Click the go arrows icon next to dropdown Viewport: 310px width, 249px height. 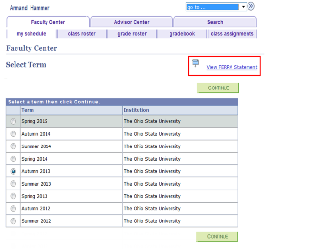click(x=251, y=6)
